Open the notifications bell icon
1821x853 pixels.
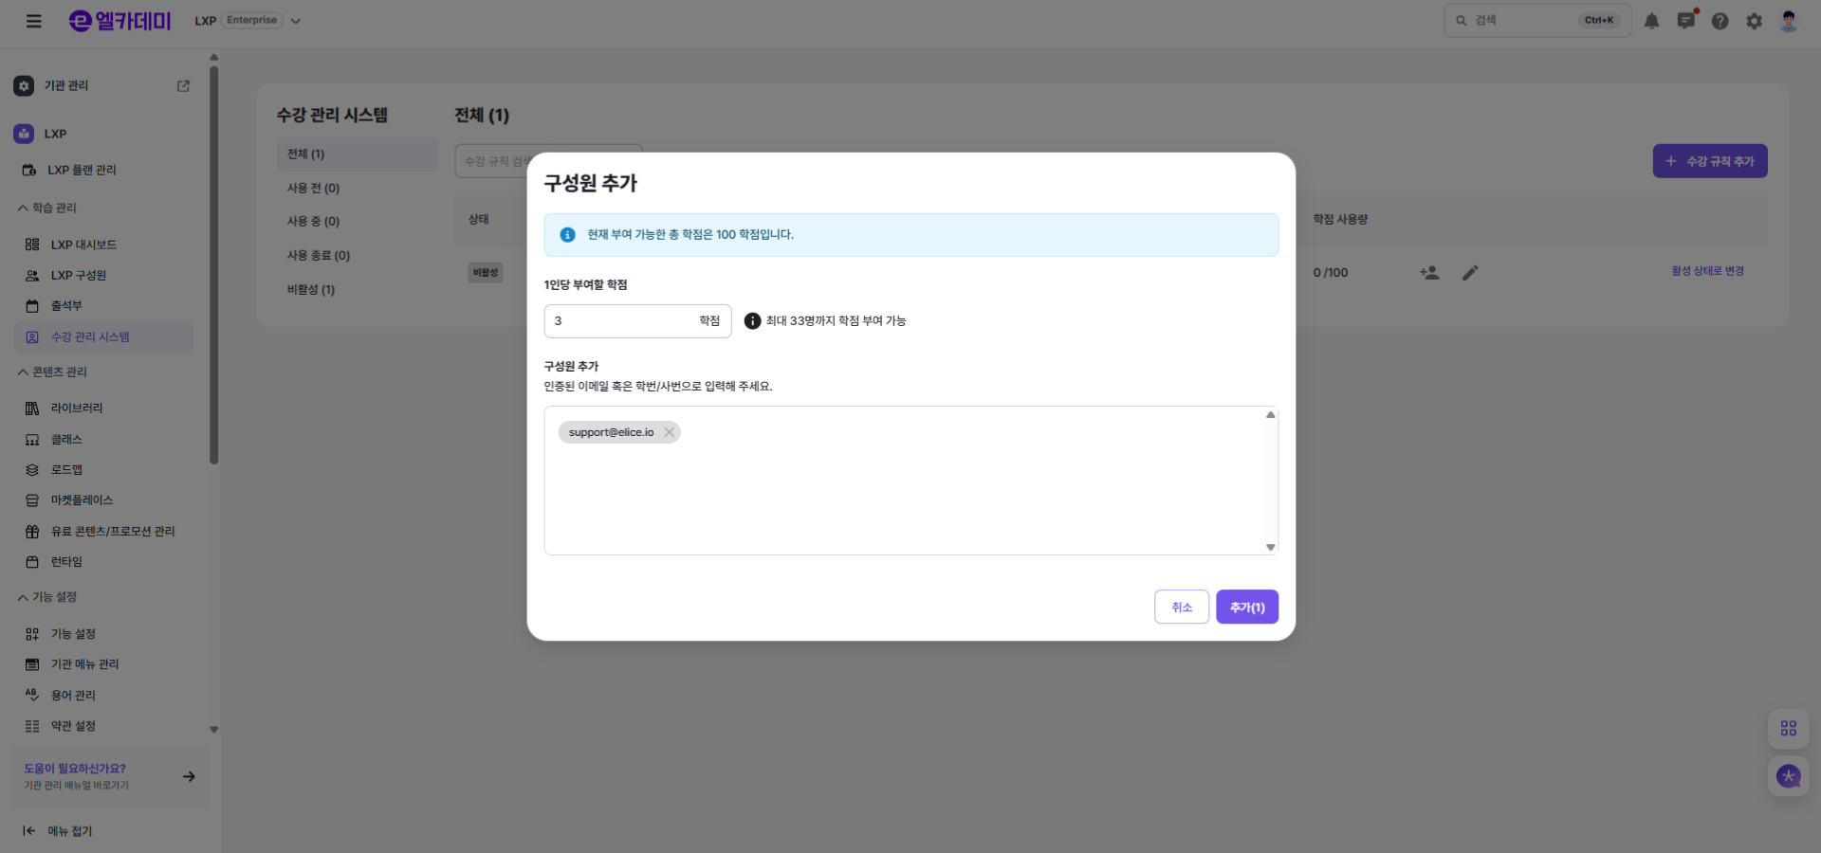[x=1651, y=20]
